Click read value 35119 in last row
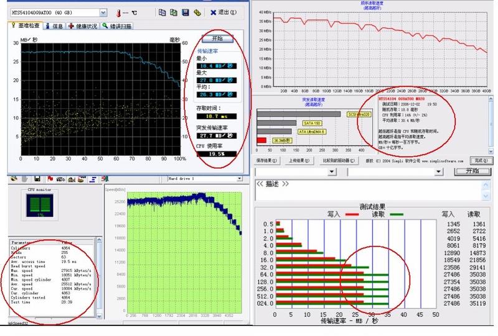 (x=477, y=303)
